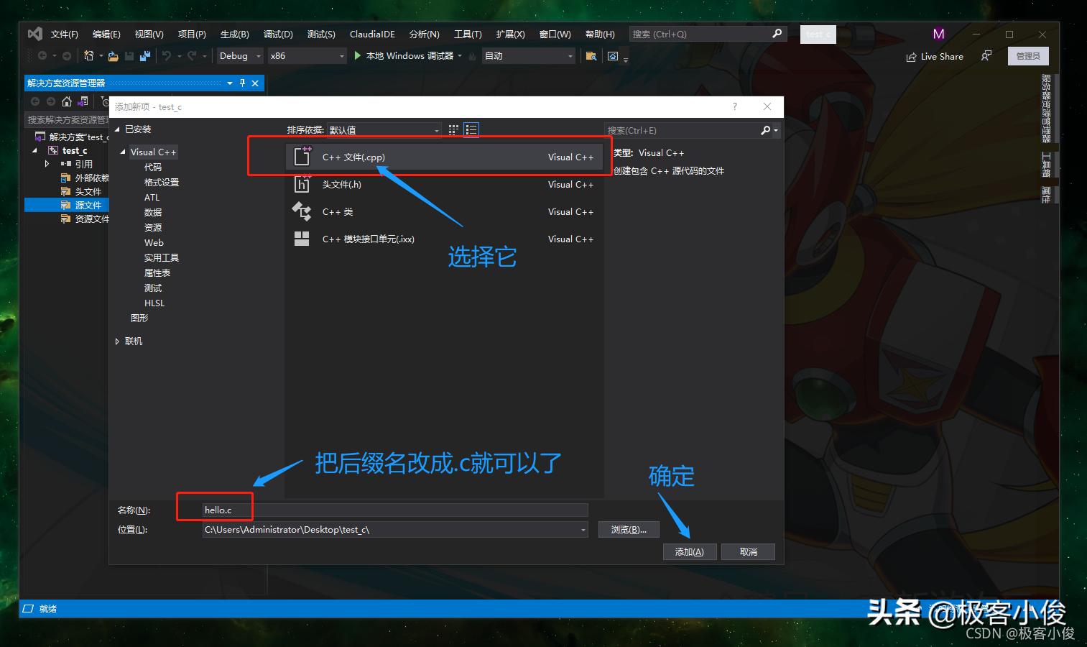Image resolution: width=1087 pixels, height=647 pixels.
Task: Click the 添加(A) button to confirm
Action: point(689,551)
